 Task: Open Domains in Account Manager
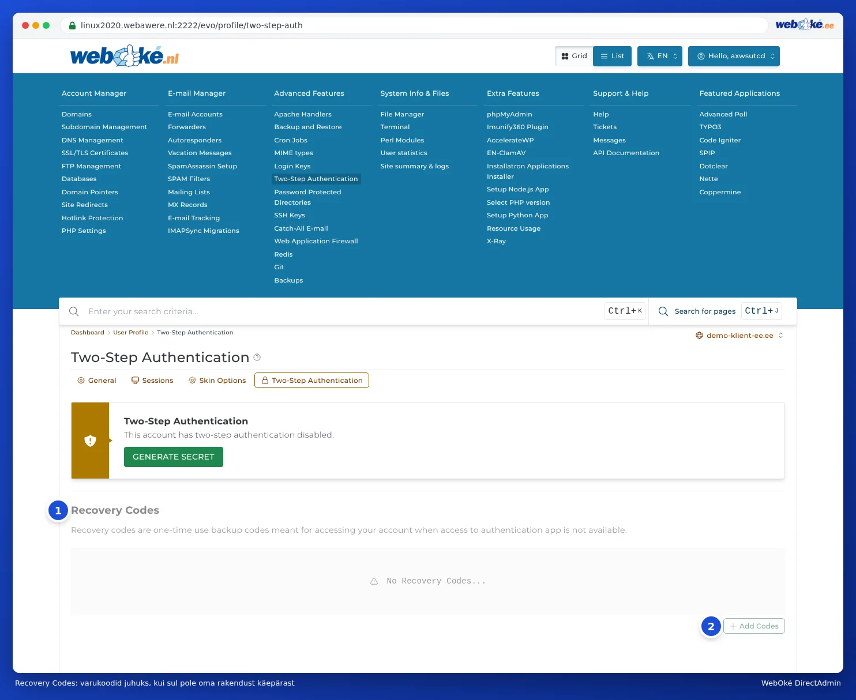point(77,114)
